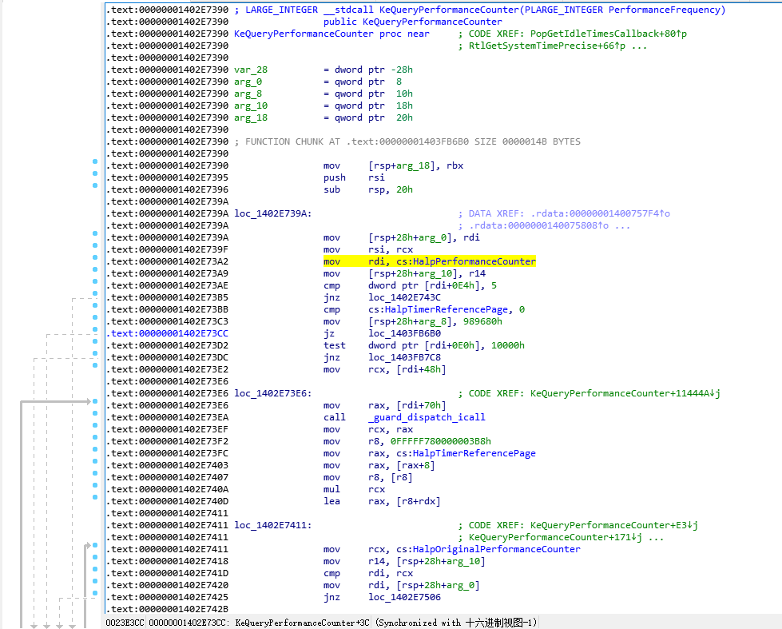The image size is (782, 629).
Task: Select the arg_18 stack variable definition
Action: coord(251,117)
